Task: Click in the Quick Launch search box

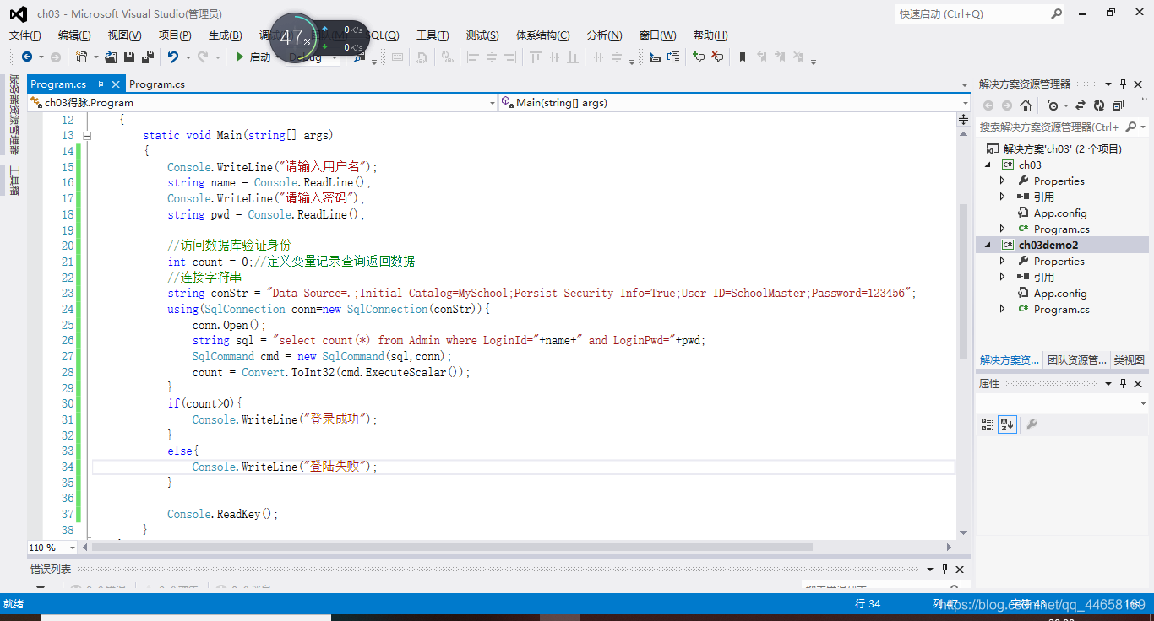Action: click(x=972, y=13)
